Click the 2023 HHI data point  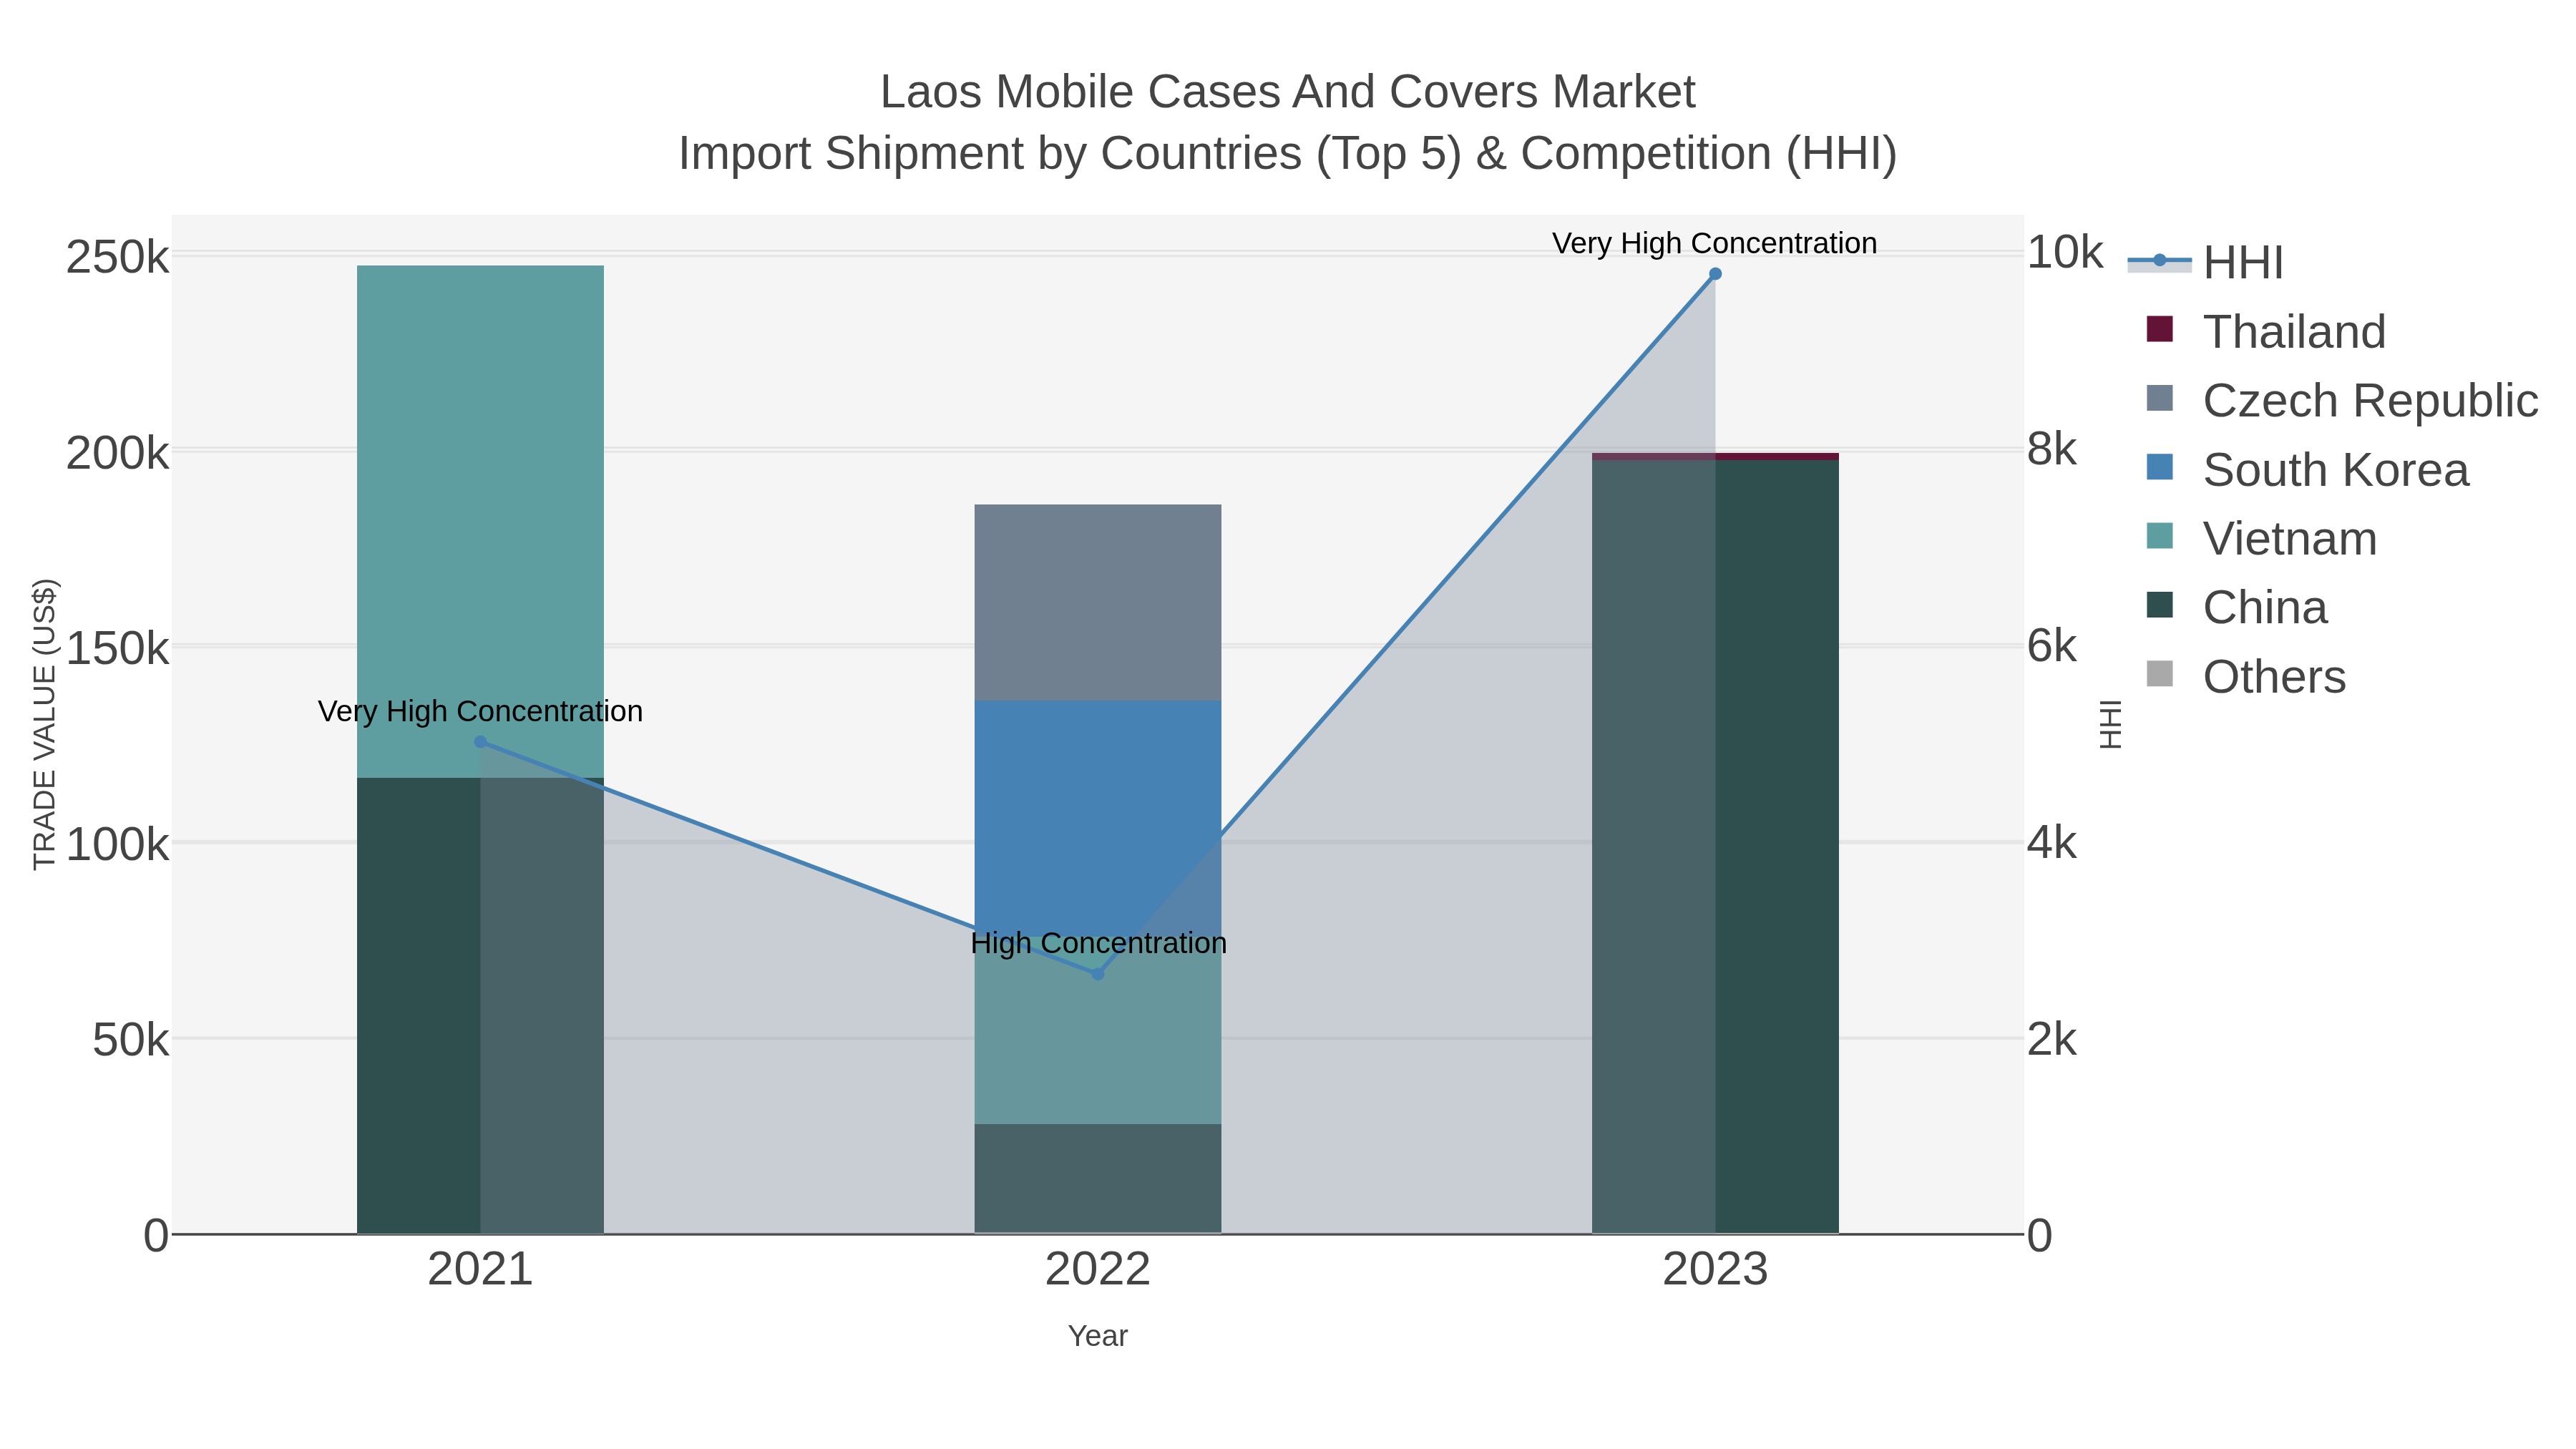[1715, 274]
